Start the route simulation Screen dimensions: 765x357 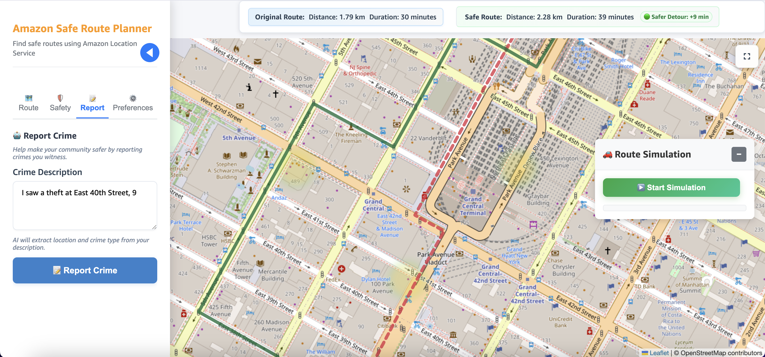pyautogui.click(x=671, y=188)
